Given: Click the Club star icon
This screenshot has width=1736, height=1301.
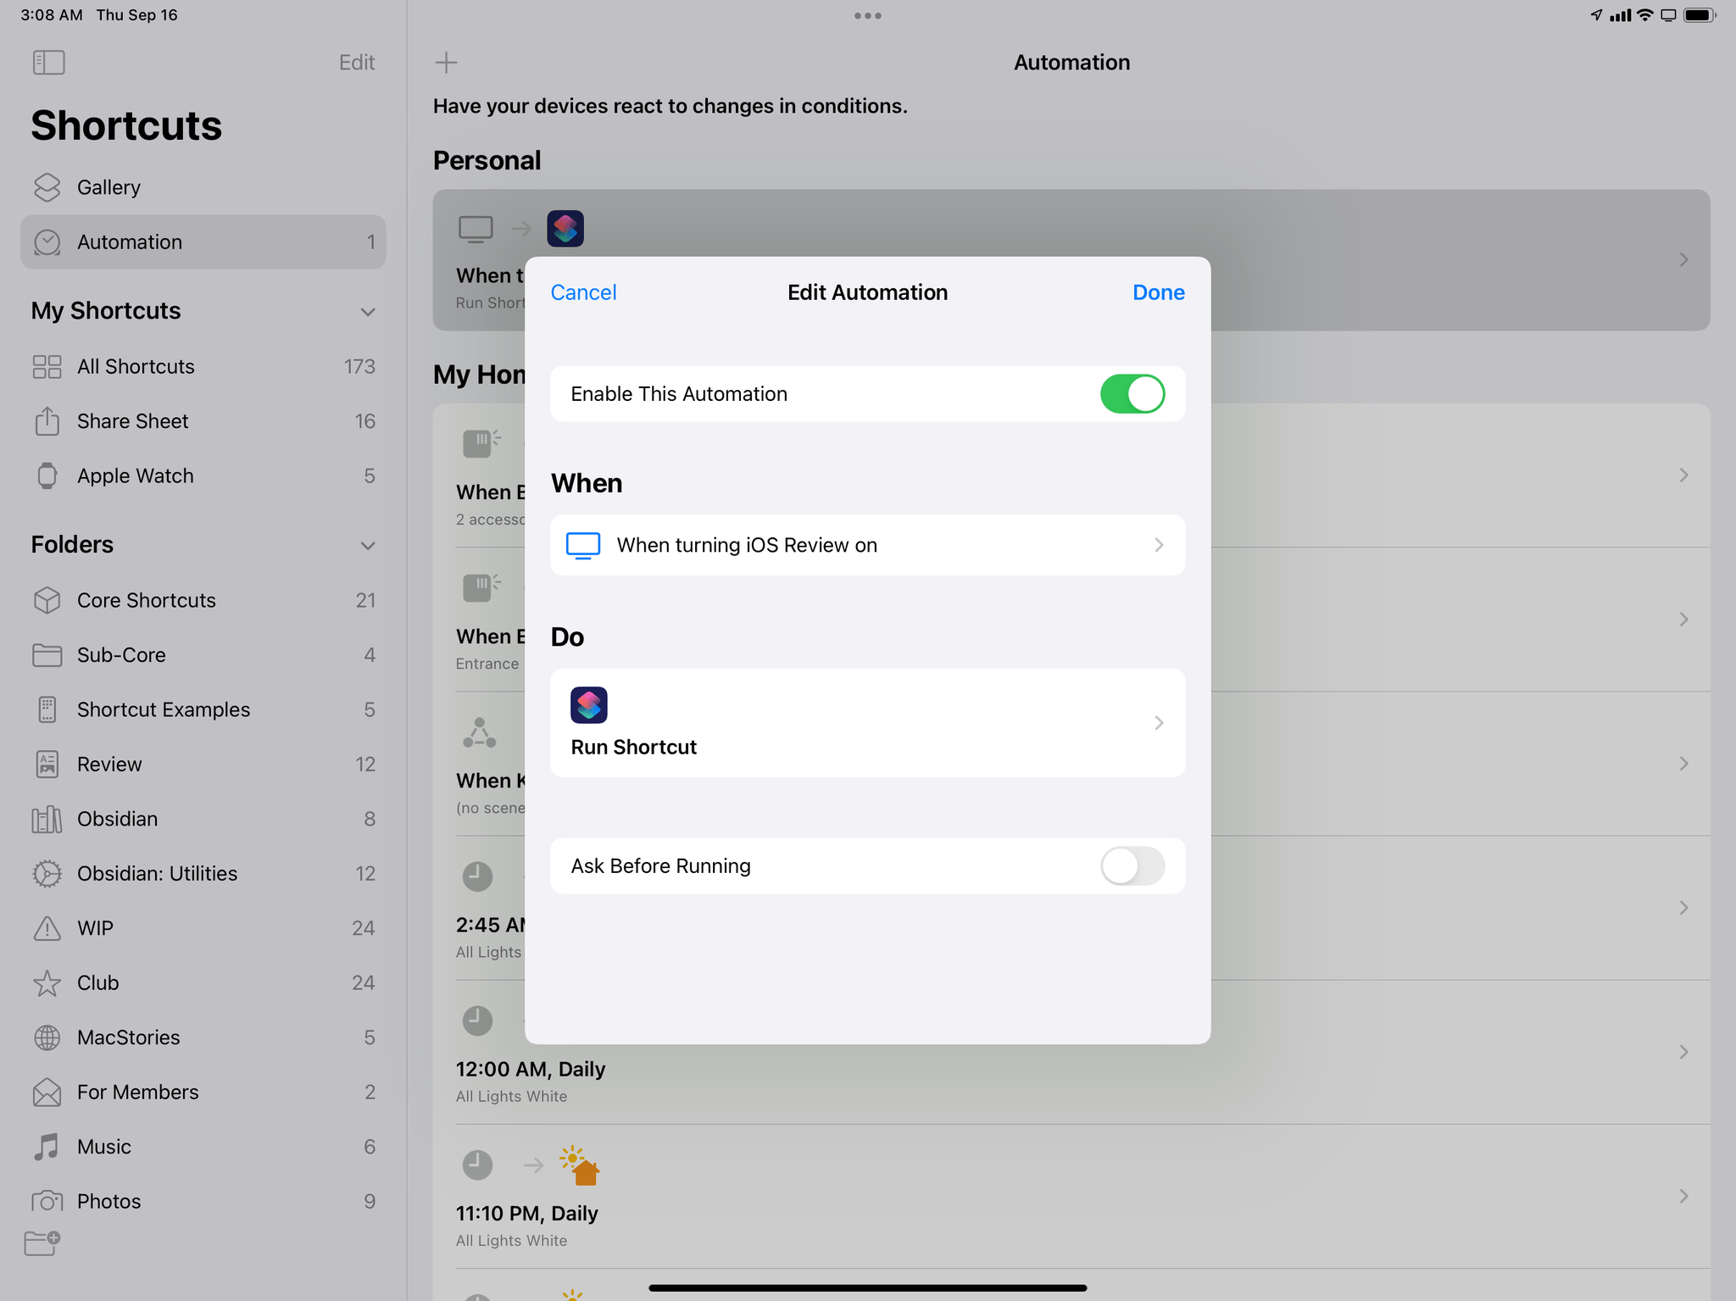Looking at the screenshot, I should click(47, 983).
